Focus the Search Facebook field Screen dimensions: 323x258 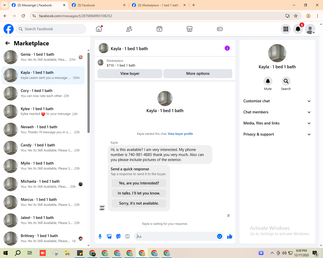pos(51,29)
